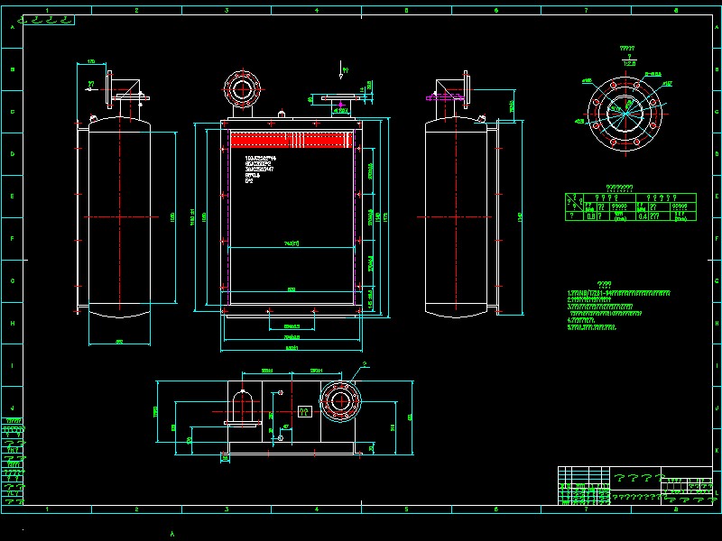Pick the magenta center marker on the top nozzle
The height and width of the screenshot is (541, 722).
click(x=341, y=105)
